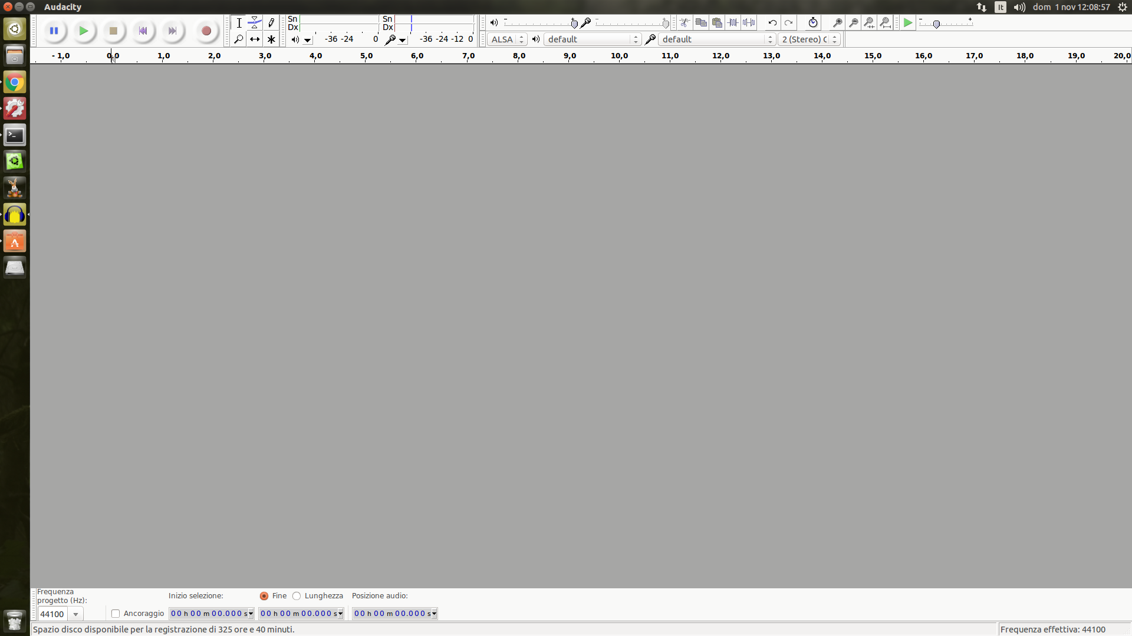
Task: Open the playback meter dropdown arrow
Action: (308, 40)
